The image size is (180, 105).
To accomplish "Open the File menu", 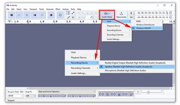I will coord(8,9).
